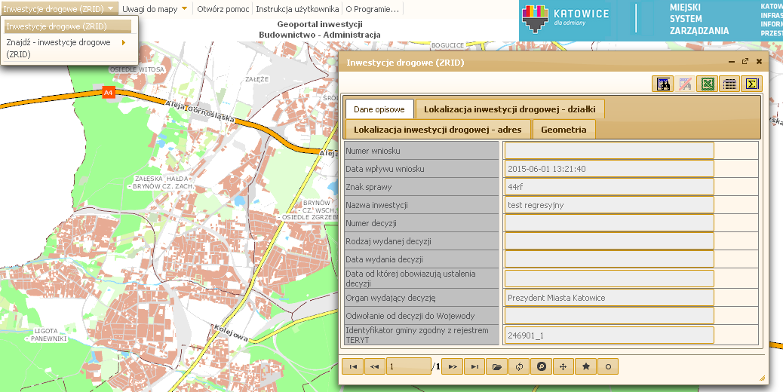Click the star icon in record toolbar
This screenshot has width=783, height=392.
(586, 366)
